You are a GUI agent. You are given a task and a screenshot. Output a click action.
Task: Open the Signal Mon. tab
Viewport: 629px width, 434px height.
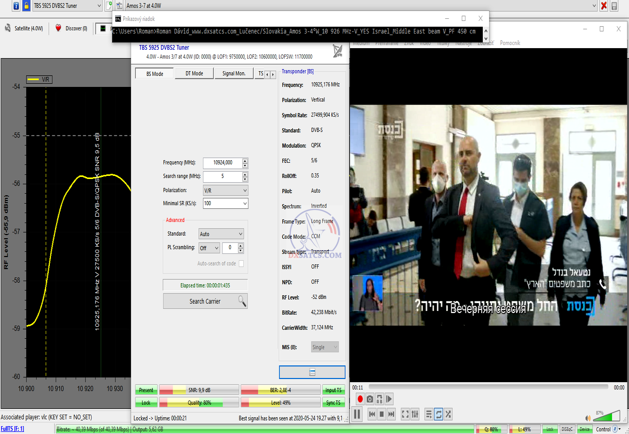(x=234, y=74)
